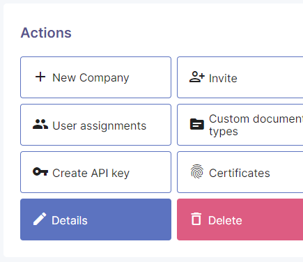Screen dimensions: 303x262
Task: Open Custom document types
Action: [240, 125]
